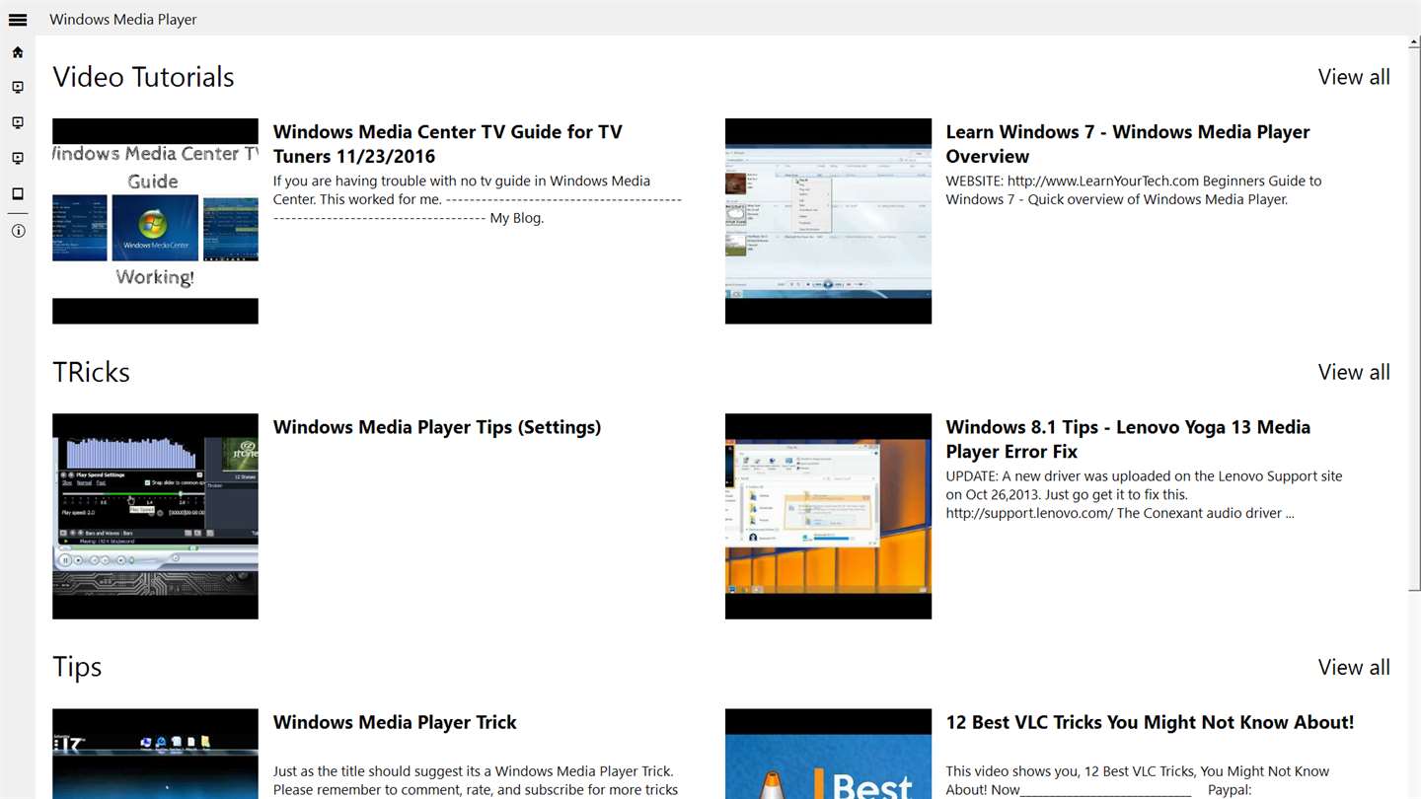
Task: Open the tablet-shaped sidebar icon
Action: (17, 193)
